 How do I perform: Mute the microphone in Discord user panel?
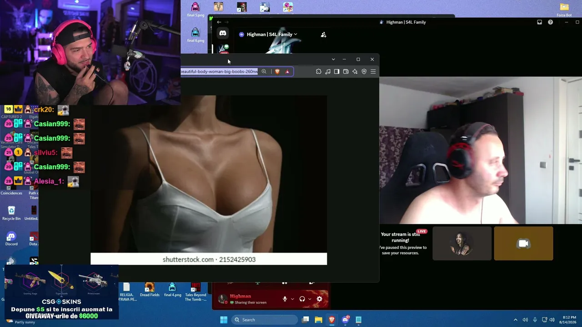(285, 299)
